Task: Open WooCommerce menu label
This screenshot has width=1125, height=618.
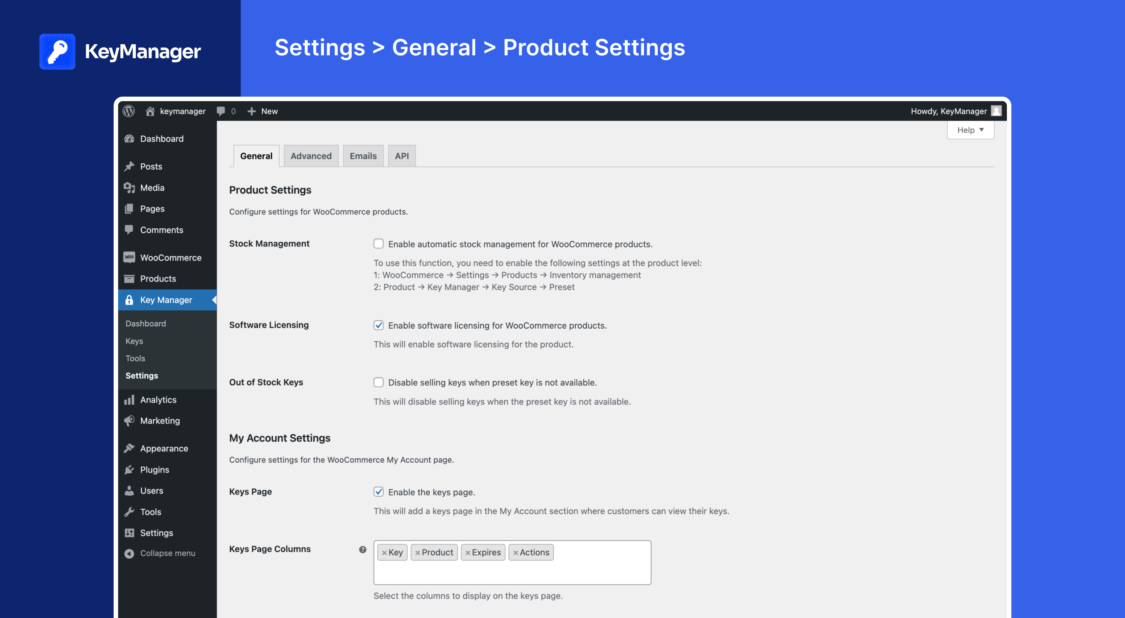Action: point(171,258)
